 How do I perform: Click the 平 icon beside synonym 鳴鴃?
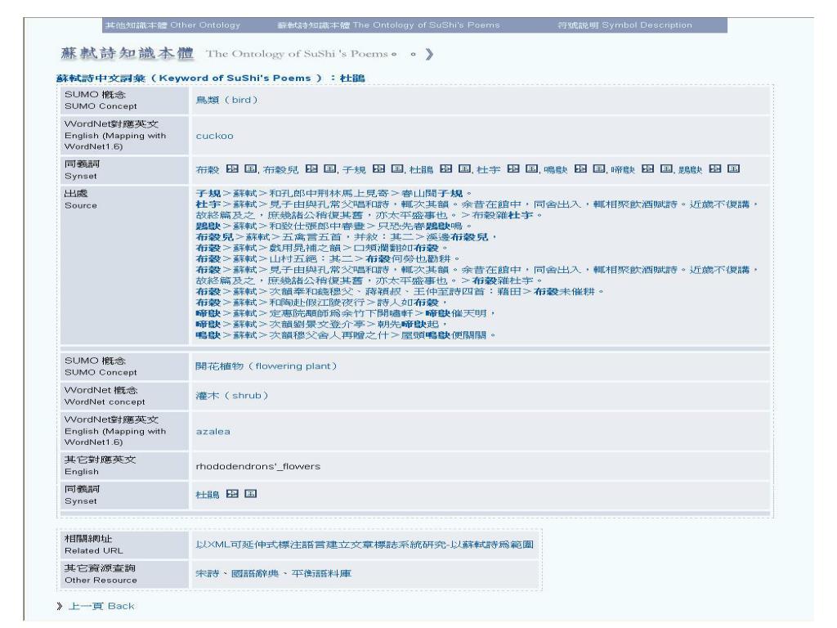(x=581, y=168)
